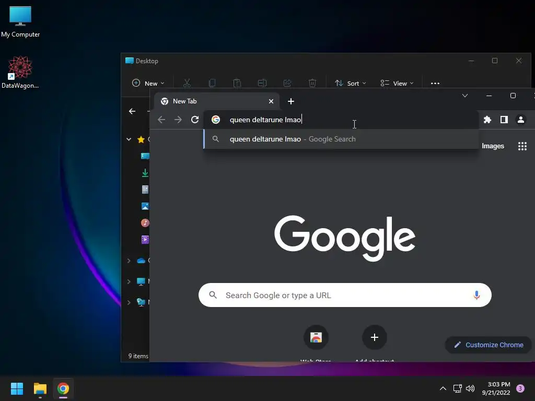Select the Documents folder in Explorer sidebar
This screenshot has height=401, width=535.
[145, 190]
